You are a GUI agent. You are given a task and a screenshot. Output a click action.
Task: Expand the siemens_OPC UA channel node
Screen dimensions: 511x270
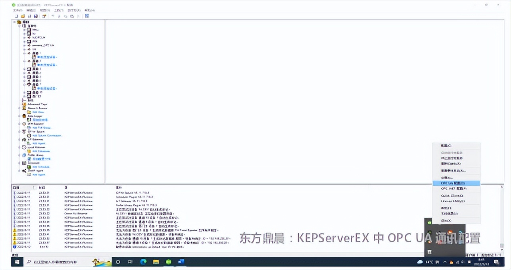24,45
